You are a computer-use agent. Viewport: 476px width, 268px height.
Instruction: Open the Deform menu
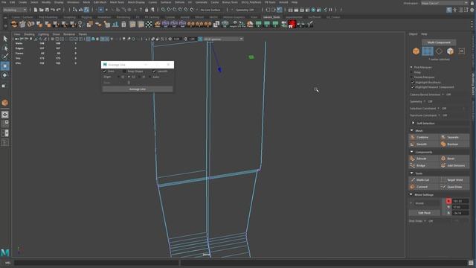coord(179,2)
